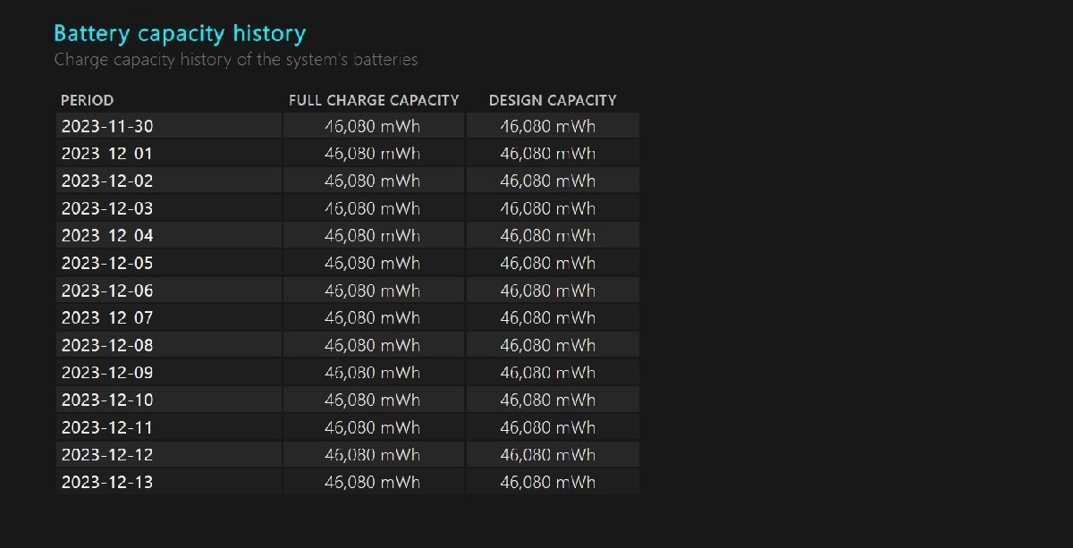The height and width of the screenshot is (548, 1073).
Task: Click the 2023-12-09 period cell
Action: point(107,373)
